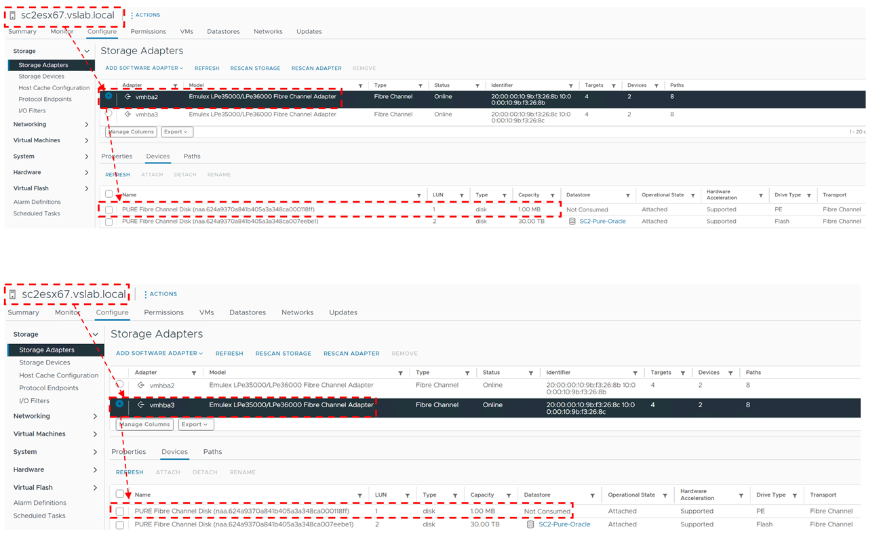This screenshot has width=879, height=542.
Task: Switch to the Paths tab in bottom panel
Action: [212, 452]
